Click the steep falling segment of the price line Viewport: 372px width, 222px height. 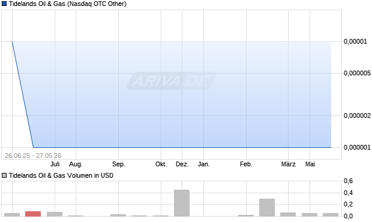tap(23, 95)
